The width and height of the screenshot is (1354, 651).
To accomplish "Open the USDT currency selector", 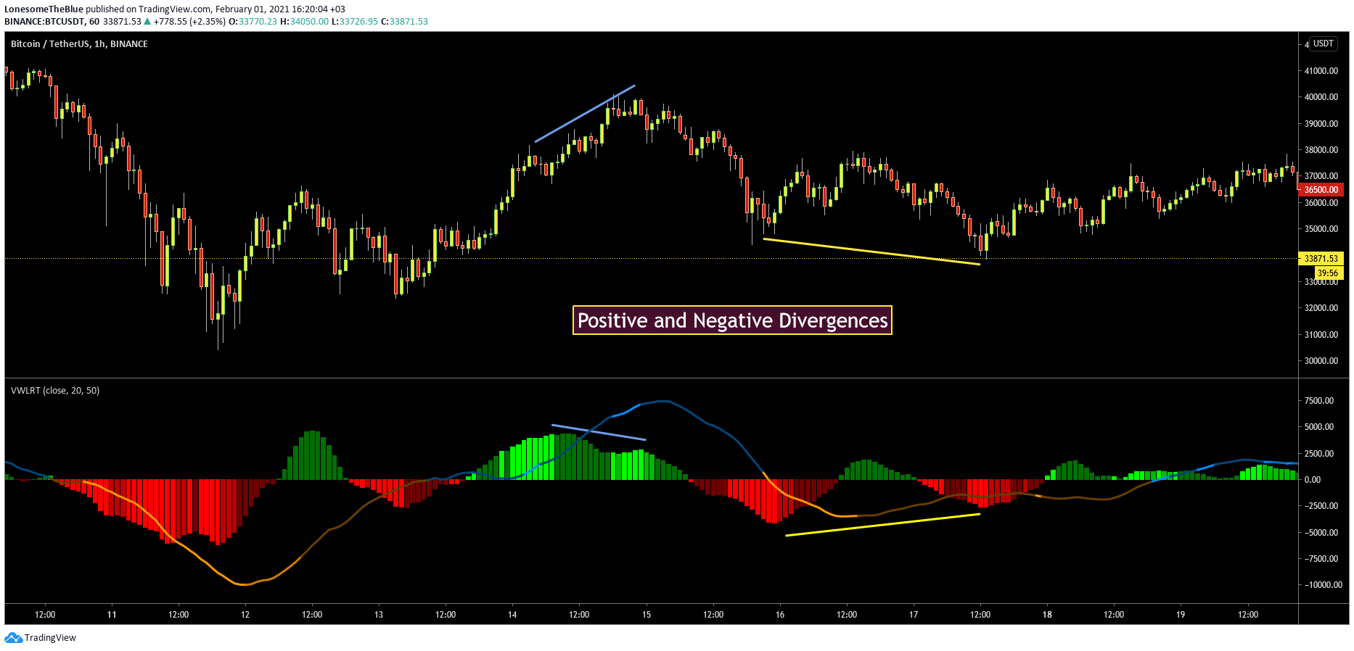I will tap(1324, 43).
